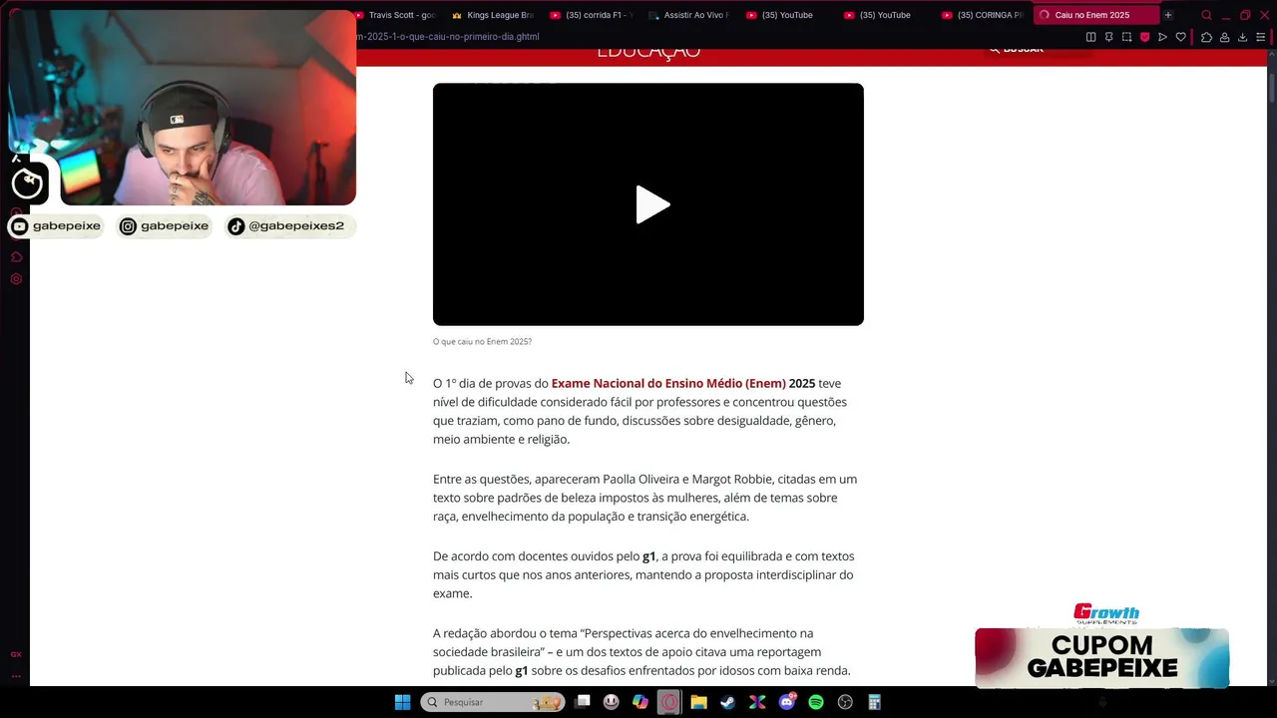Open the colorful X app in taskbar
The width and height of the screenshot is (1277, 718).
757,702
